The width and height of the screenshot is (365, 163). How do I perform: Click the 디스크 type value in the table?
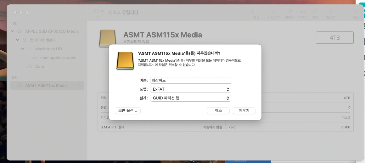(x=345, y=117)
